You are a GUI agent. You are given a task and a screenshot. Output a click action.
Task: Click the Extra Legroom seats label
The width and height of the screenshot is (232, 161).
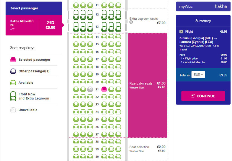pos(143,19)
